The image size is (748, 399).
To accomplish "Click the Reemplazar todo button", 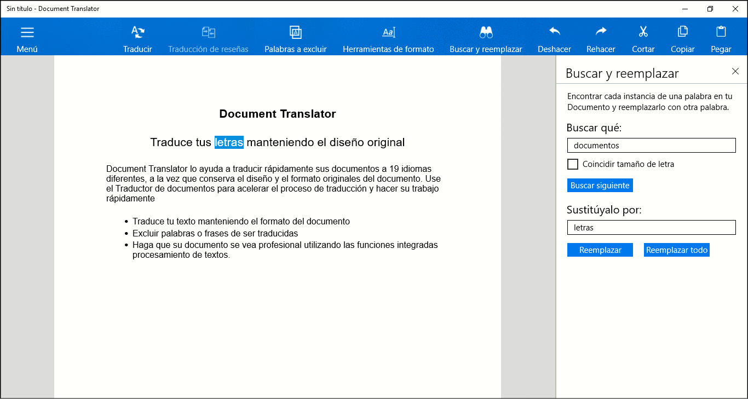I will tap(676, 250).
